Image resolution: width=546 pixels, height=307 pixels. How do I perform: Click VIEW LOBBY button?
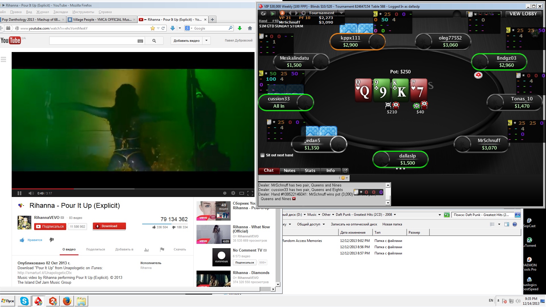[x=523, y=14]
